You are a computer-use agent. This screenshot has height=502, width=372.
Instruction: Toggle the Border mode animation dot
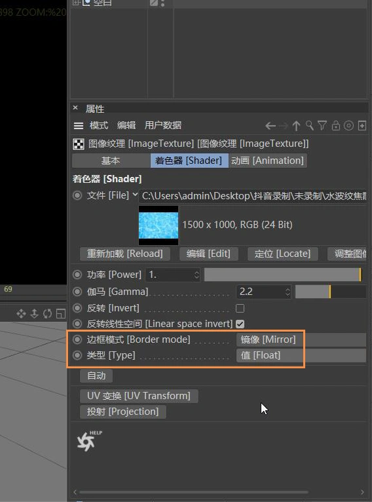tap(77, 339)
